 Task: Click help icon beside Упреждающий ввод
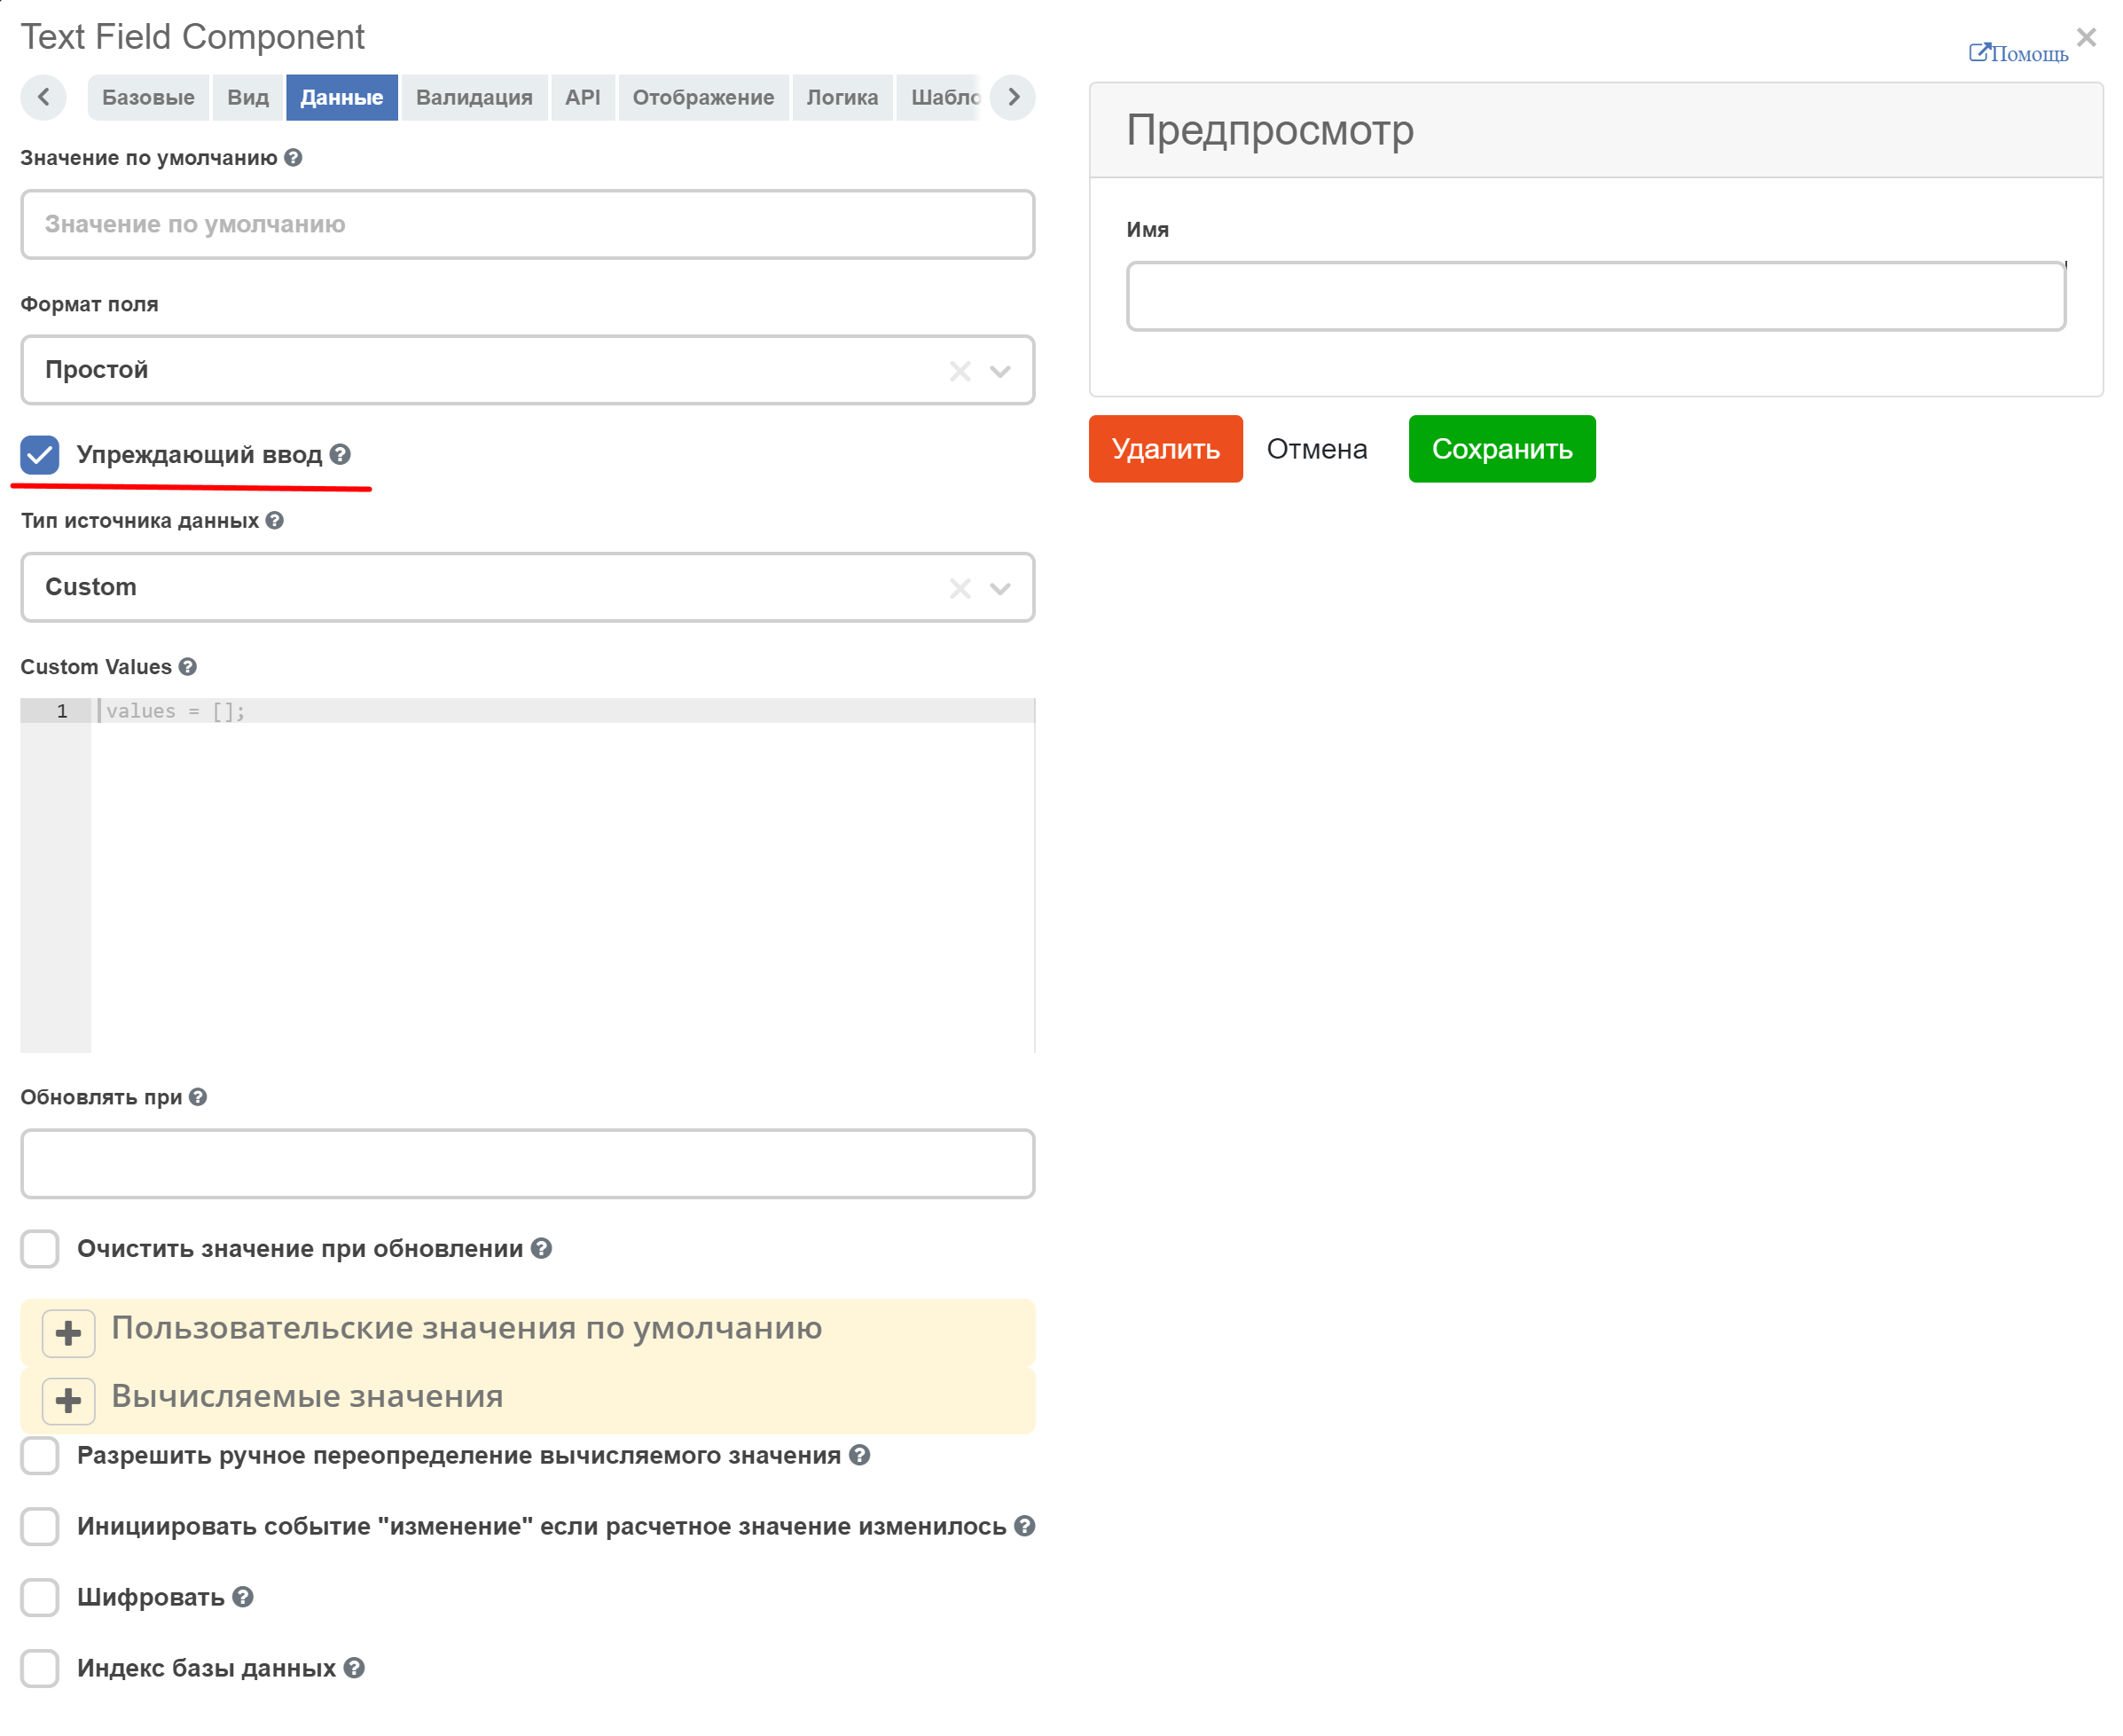340,455
